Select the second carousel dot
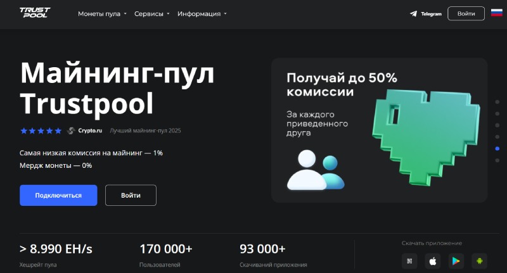 click(x=497, y=113)
